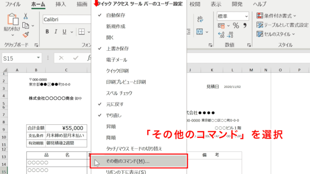Screen dimensions: 310x174
Task: Toggle スペル チェック in the menu
Action: tap(139, 93)
